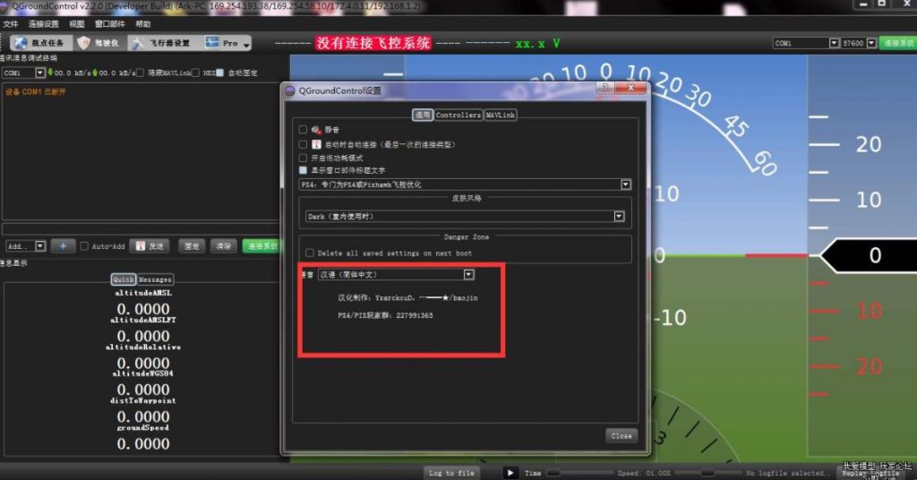Click the replay play button
Viewport: 917px width, 480px height.
click(x=510, y=473)
